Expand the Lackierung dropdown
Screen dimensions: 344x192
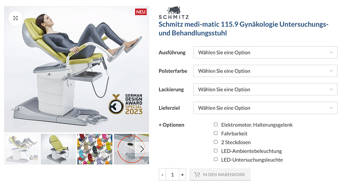tap(265, 90)
